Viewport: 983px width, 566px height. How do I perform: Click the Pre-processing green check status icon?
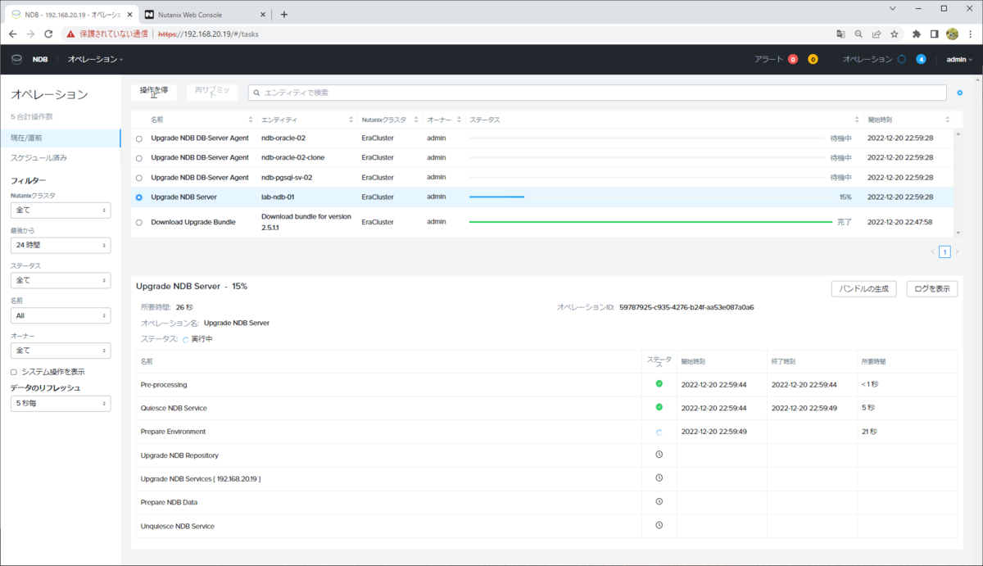659,383
